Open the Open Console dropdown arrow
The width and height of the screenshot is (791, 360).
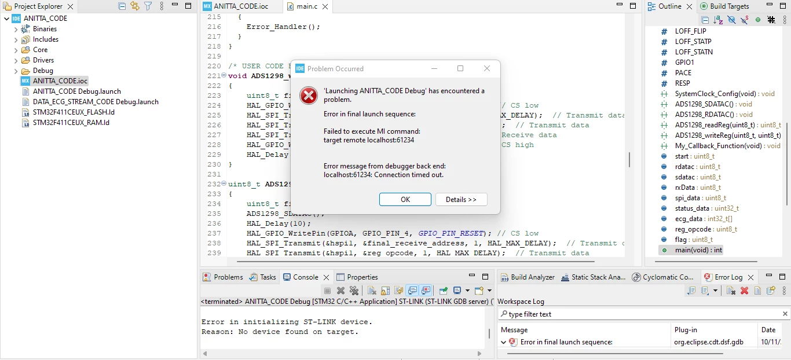pos(489,291)
